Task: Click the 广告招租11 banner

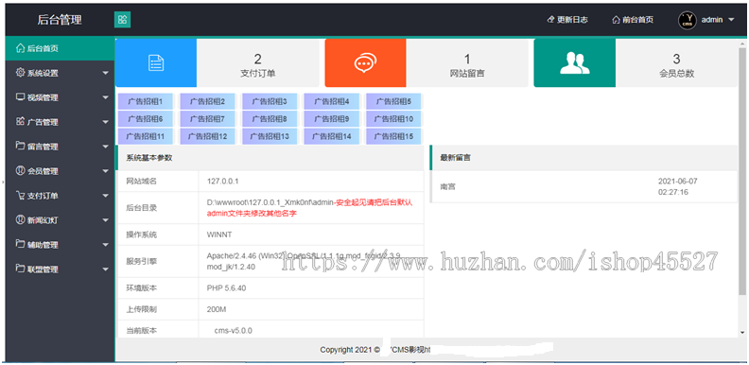Action: pyautogui.click(x=146, y=136)
